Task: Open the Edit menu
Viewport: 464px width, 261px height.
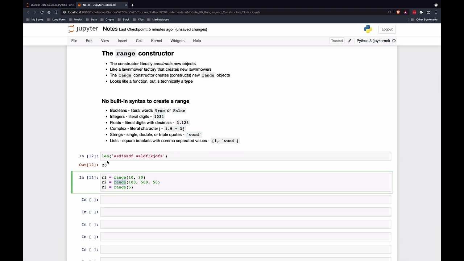Action: (89, 41)
